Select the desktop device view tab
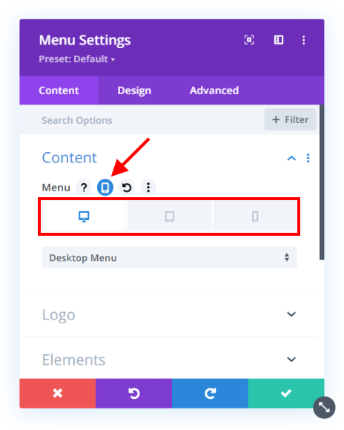344x430 pixels. pyautogui.click(x=84, y=216)
